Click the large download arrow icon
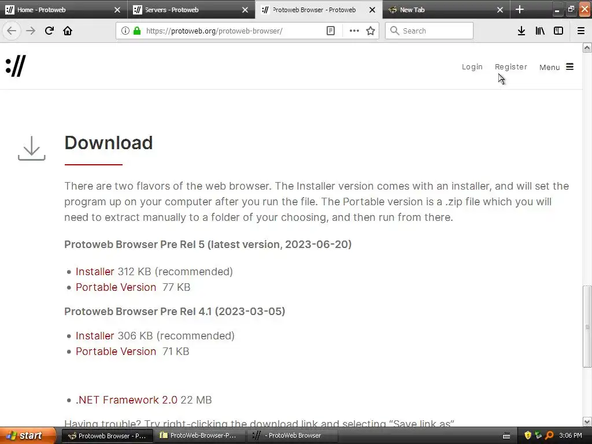Viewport: 592px width, 444px height. 32,148
